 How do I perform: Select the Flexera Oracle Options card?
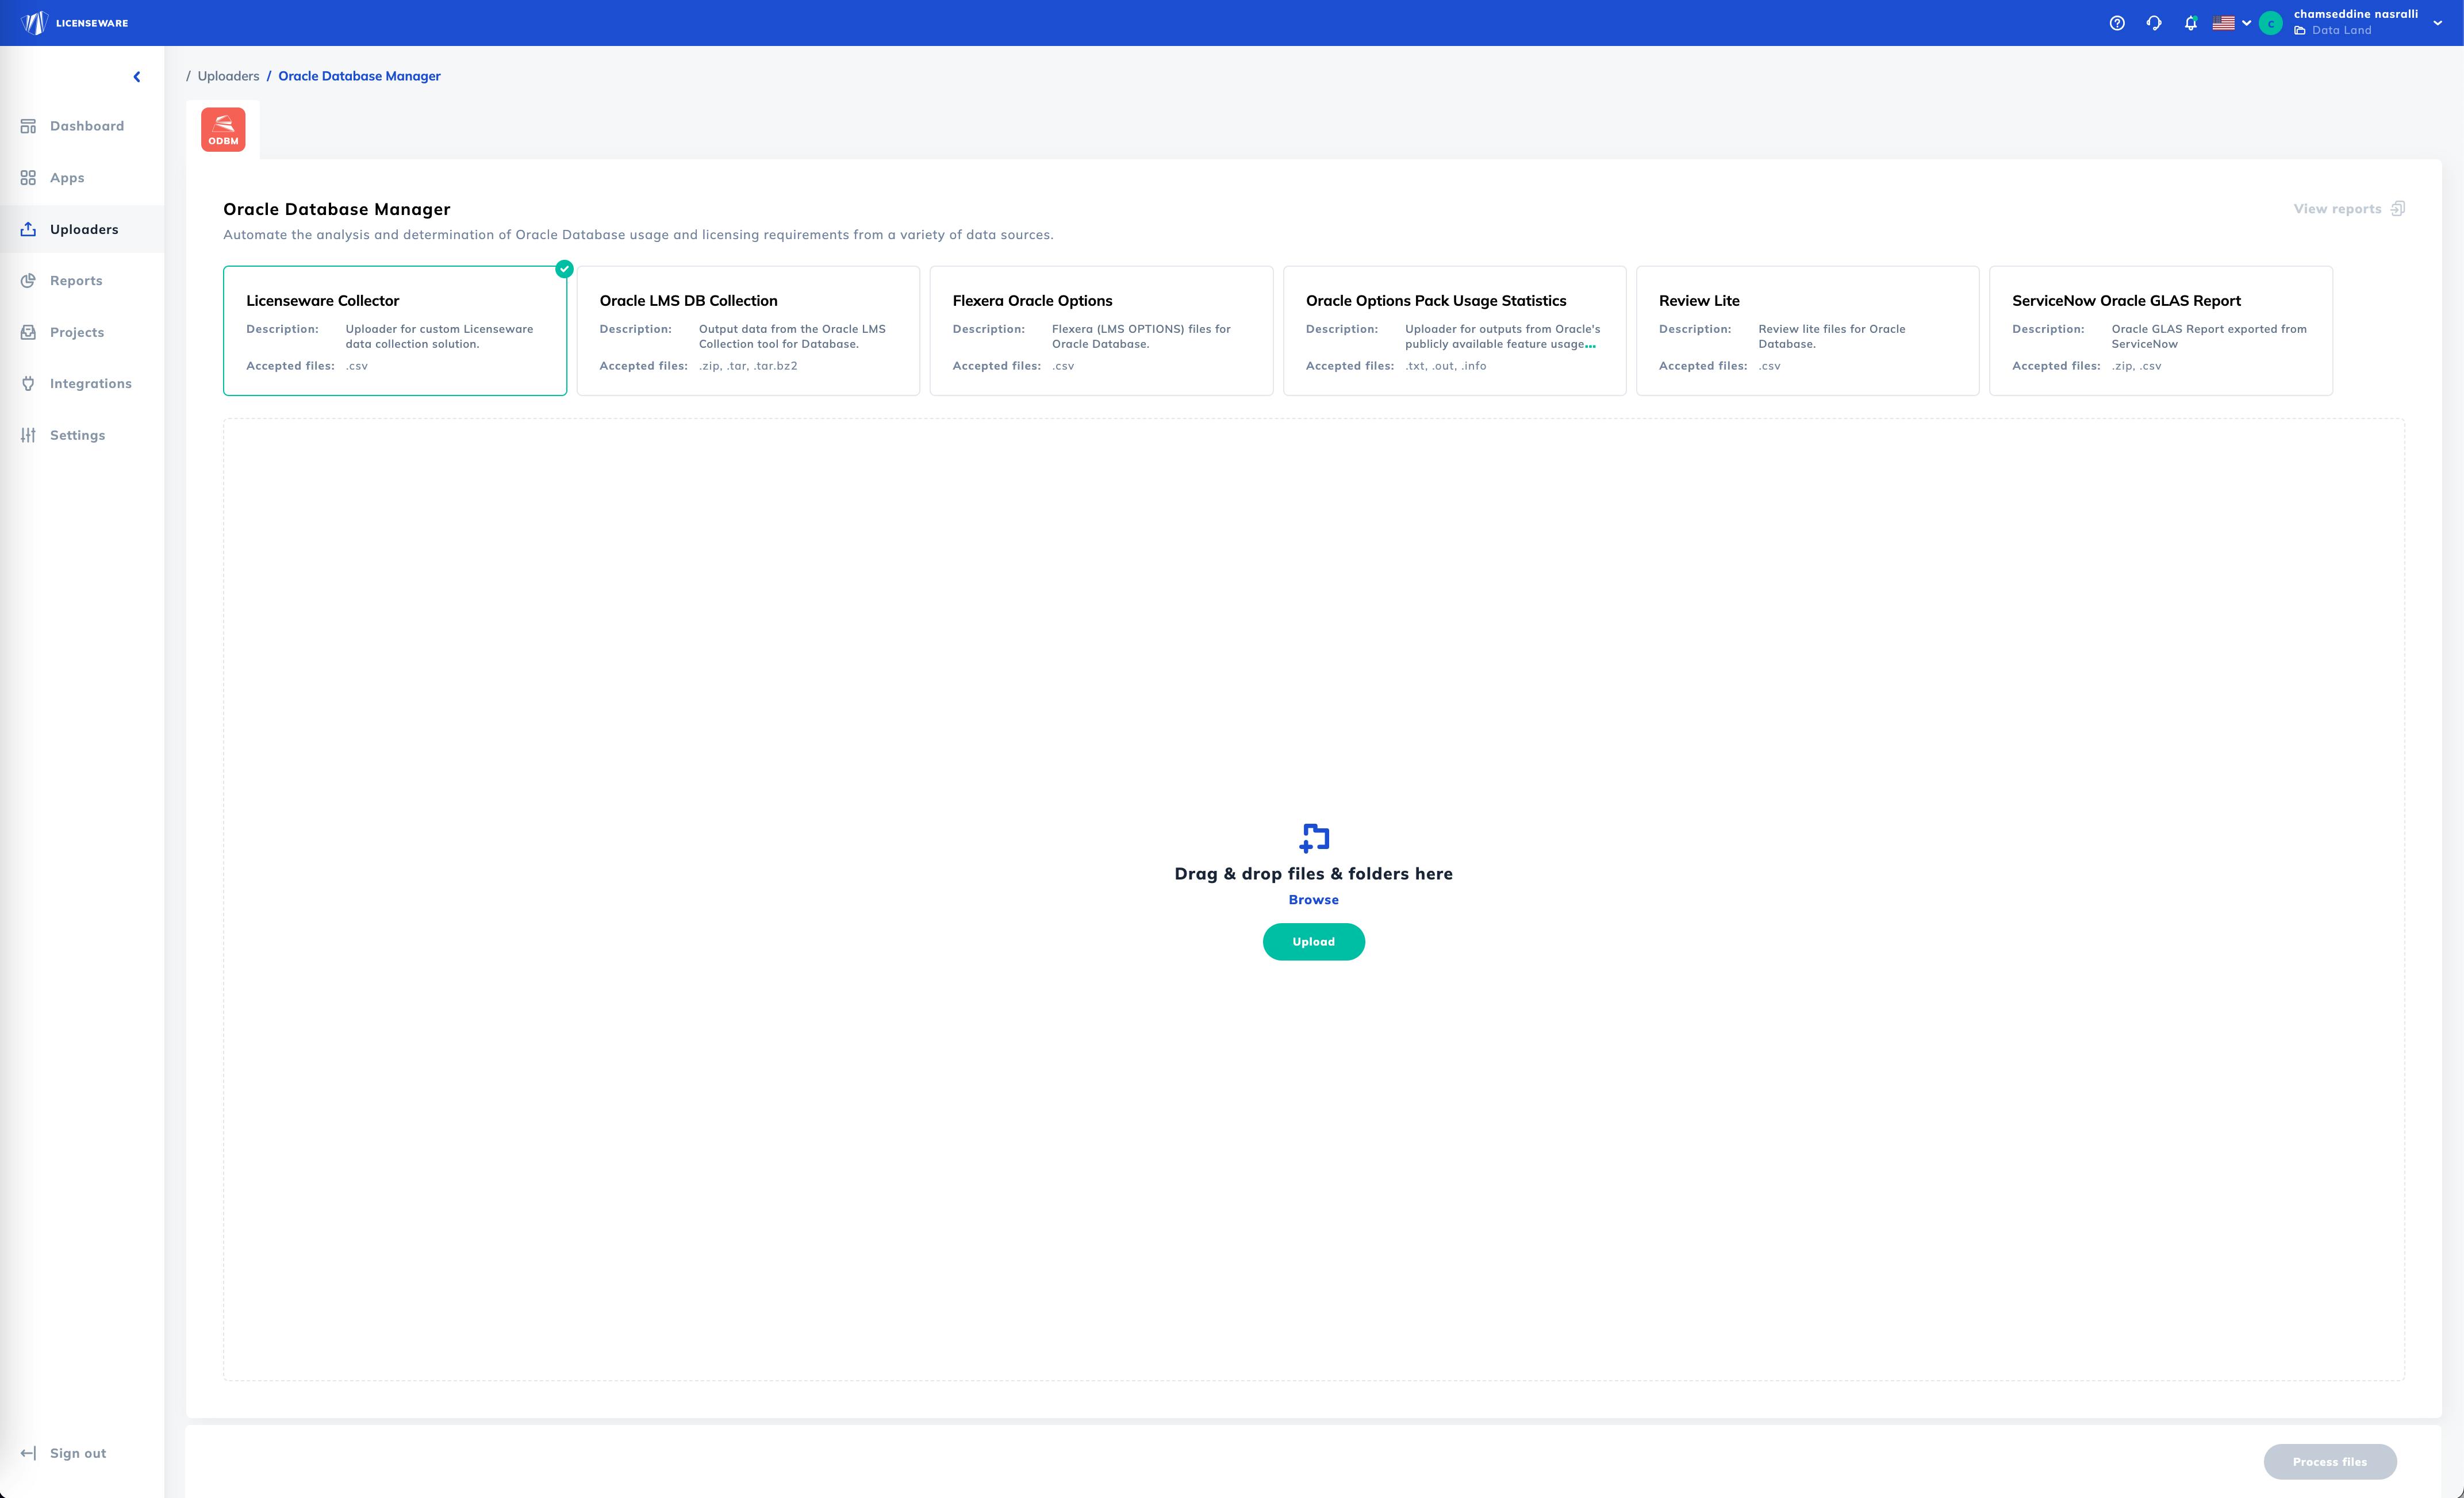pyautogui.click(x=1101, y=331)
